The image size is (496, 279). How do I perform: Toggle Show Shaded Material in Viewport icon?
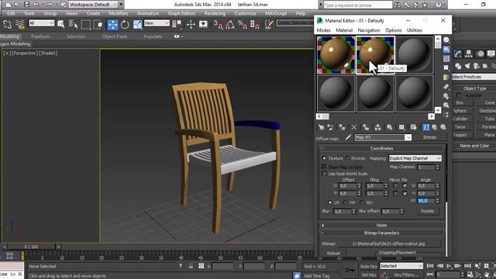413,127
